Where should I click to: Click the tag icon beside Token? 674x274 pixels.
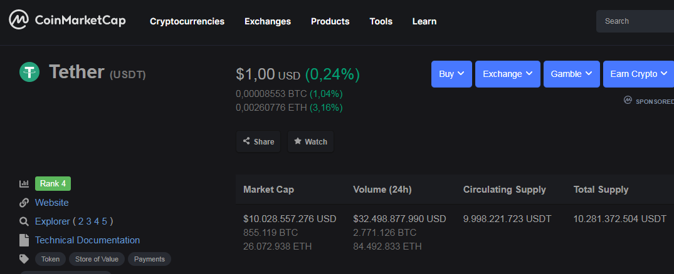[x=24, y=259]
